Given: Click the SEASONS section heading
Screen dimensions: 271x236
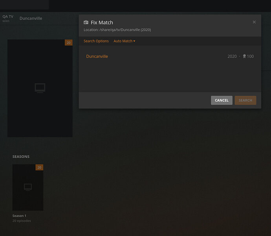Looking at the screenshot, I should pyautogui.click(x=21, y=157).
